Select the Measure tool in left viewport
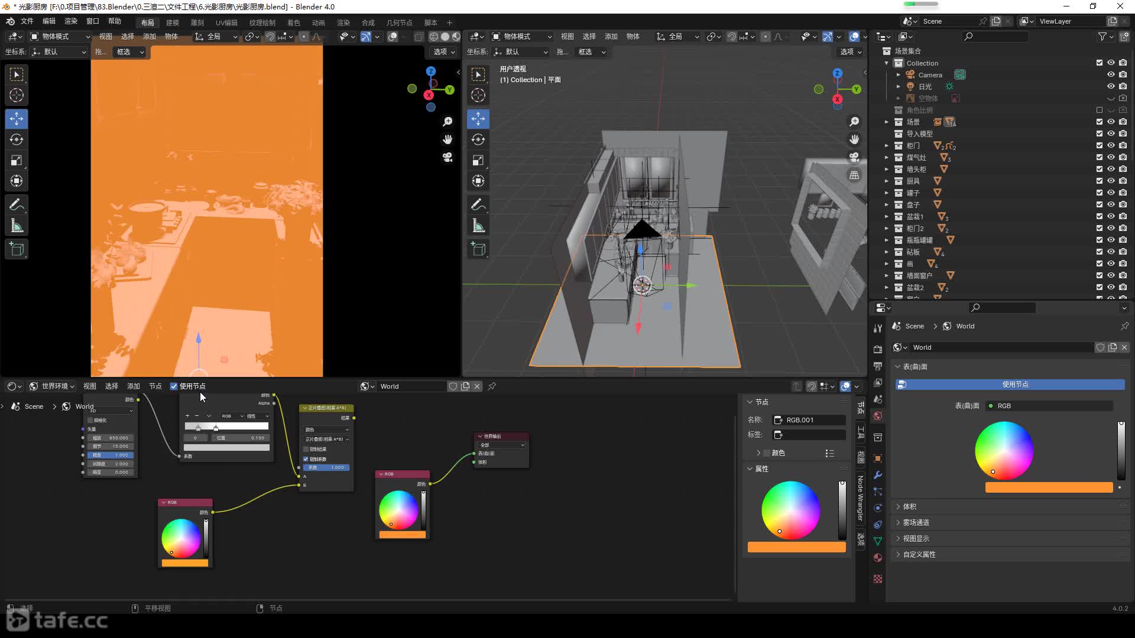 tap(17, 226)
